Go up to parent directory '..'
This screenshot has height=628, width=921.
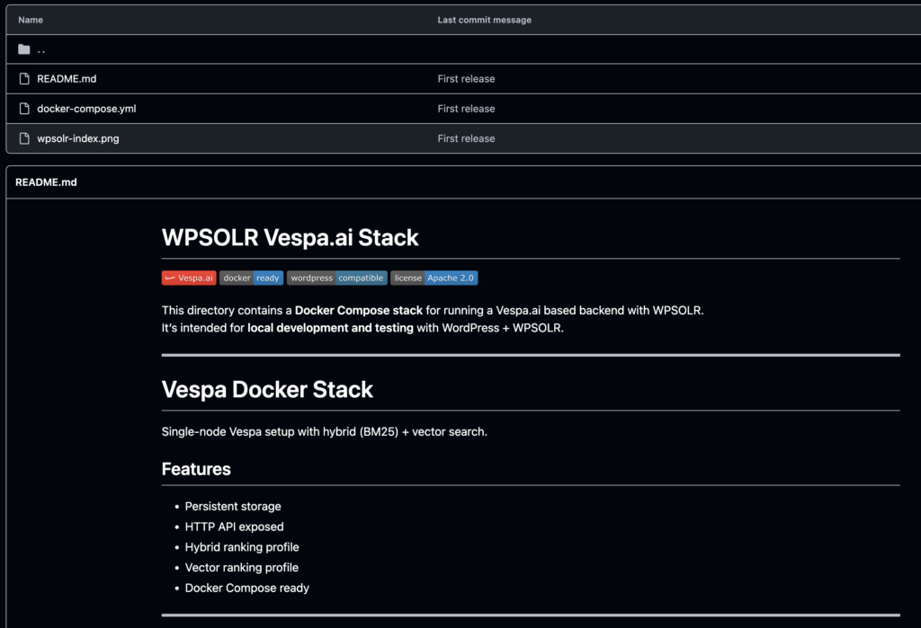pyautogui.click(x=41, y=50)
